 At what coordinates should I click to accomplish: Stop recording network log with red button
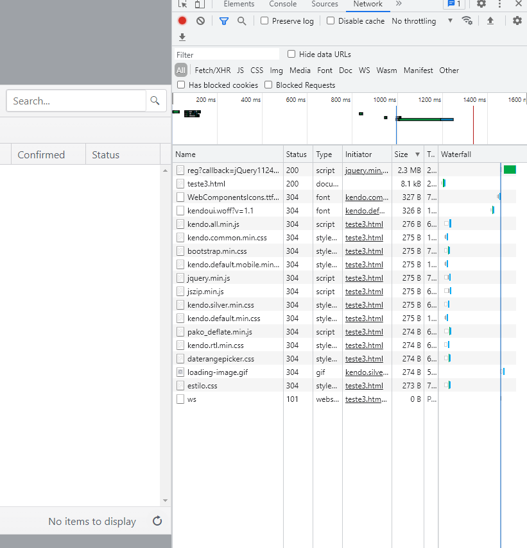tap(182, 21)
